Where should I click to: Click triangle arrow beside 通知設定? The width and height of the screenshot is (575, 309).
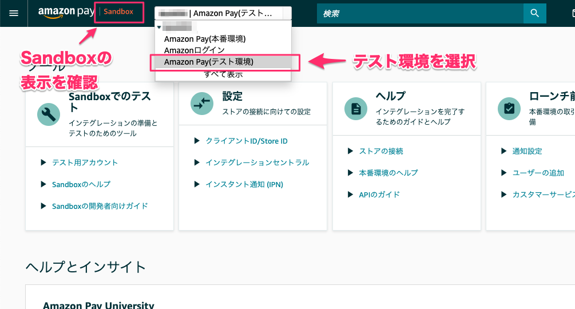click(x=504, y=151)
